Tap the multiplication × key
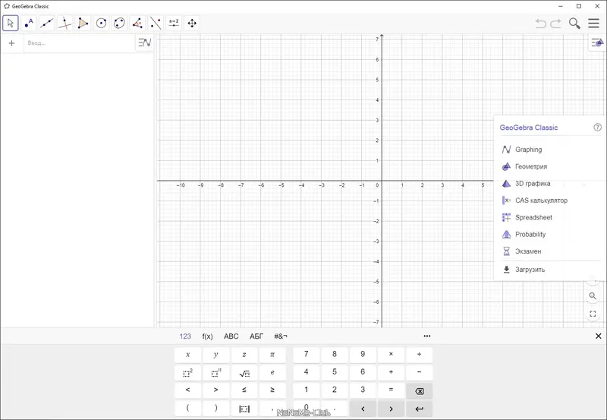607x420 pixels. coord(391,355)
